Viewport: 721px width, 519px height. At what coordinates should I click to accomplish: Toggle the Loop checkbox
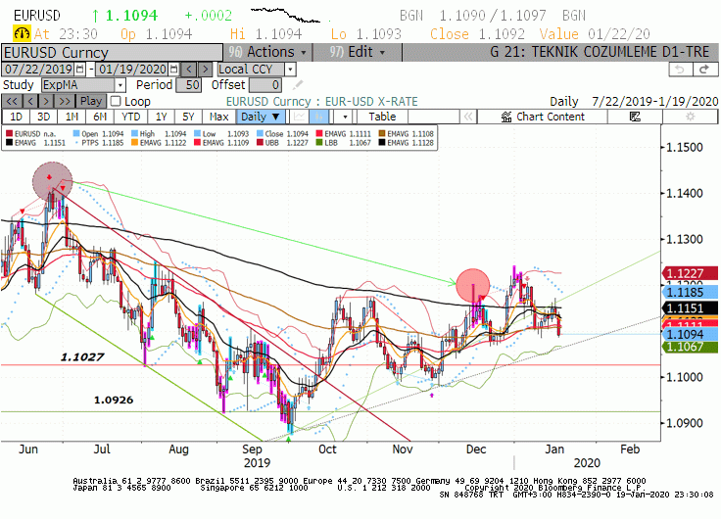(116, 101)
